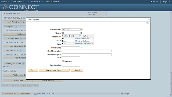The height and width of the screenshot is (97, 172).
Task: Click the Notification link
Action: coord(41,93)
